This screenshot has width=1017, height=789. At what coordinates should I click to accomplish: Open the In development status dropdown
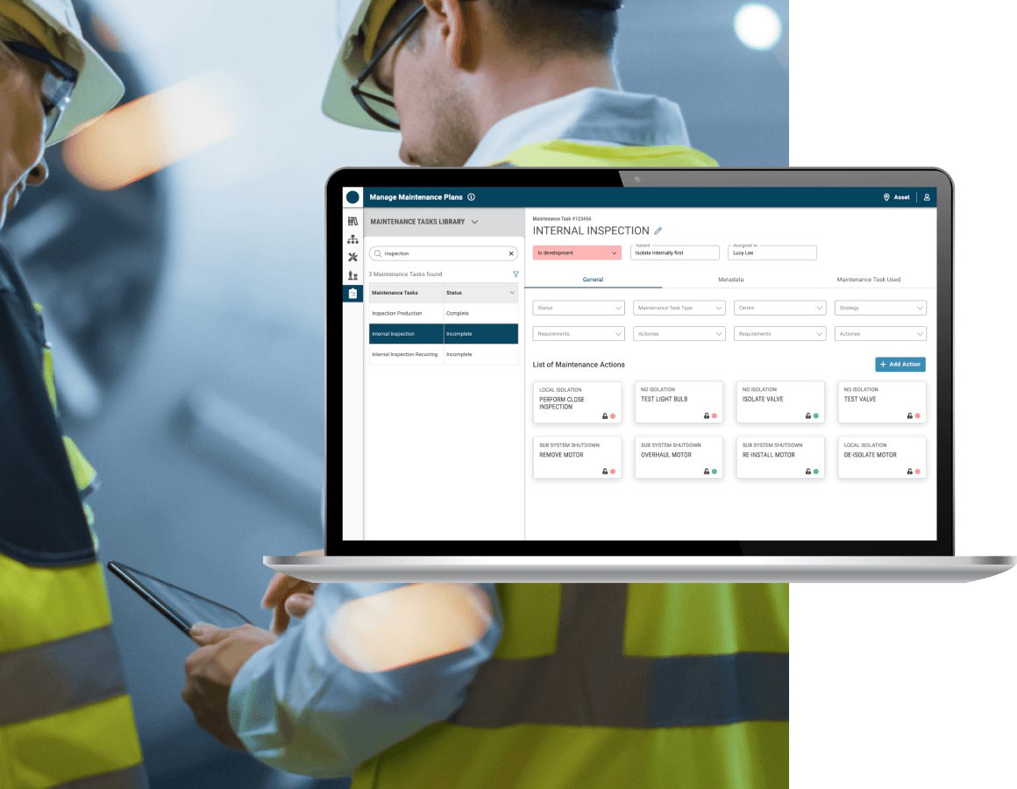click(x=577, y=252)
